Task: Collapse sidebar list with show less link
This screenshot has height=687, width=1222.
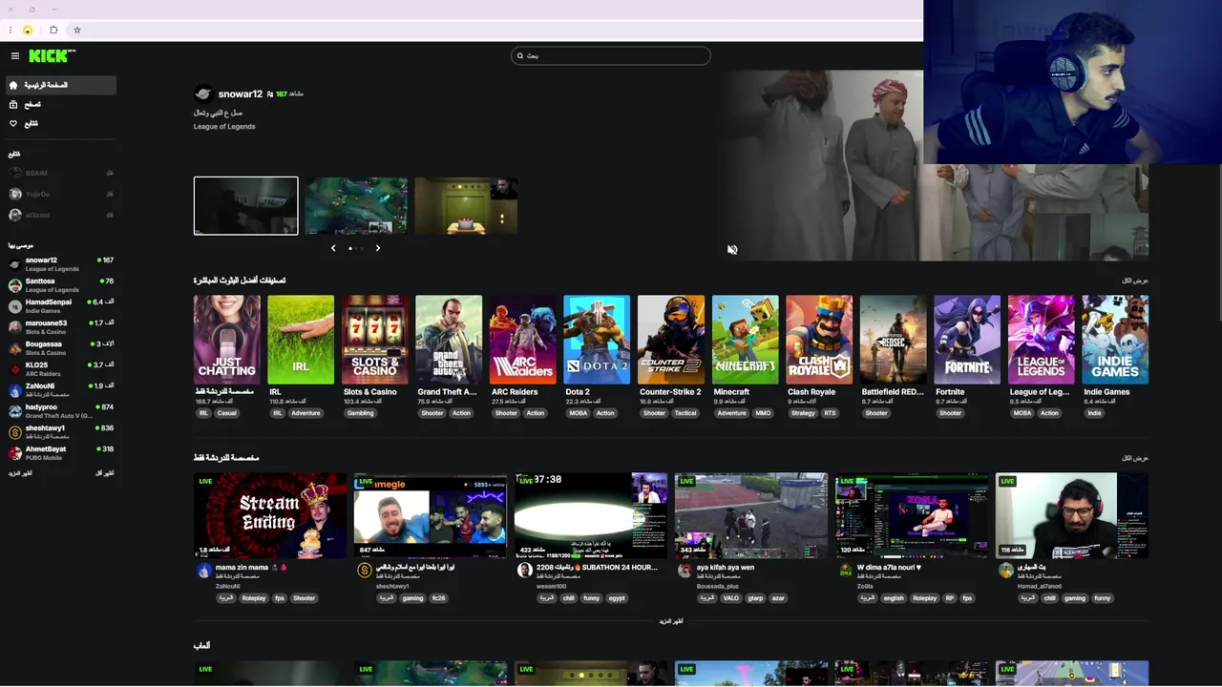Action: 104,473
